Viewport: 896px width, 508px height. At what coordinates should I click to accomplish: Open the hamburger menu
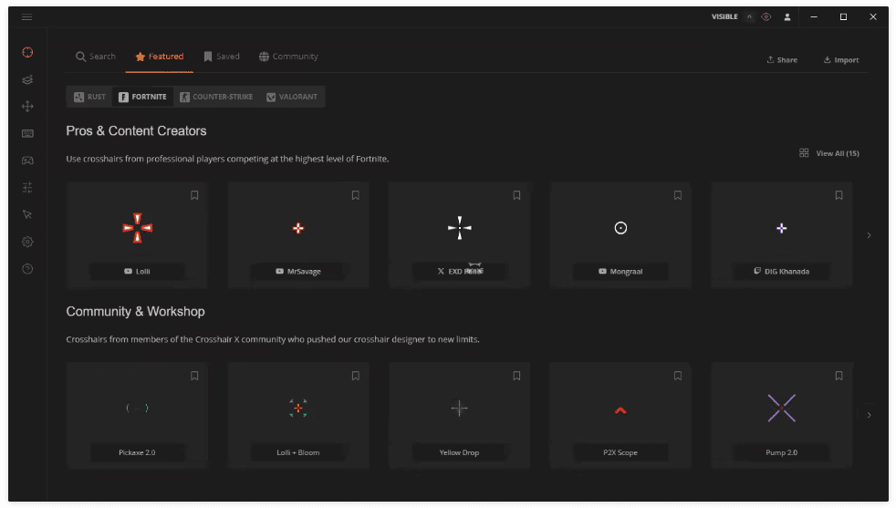coord(26,16)
